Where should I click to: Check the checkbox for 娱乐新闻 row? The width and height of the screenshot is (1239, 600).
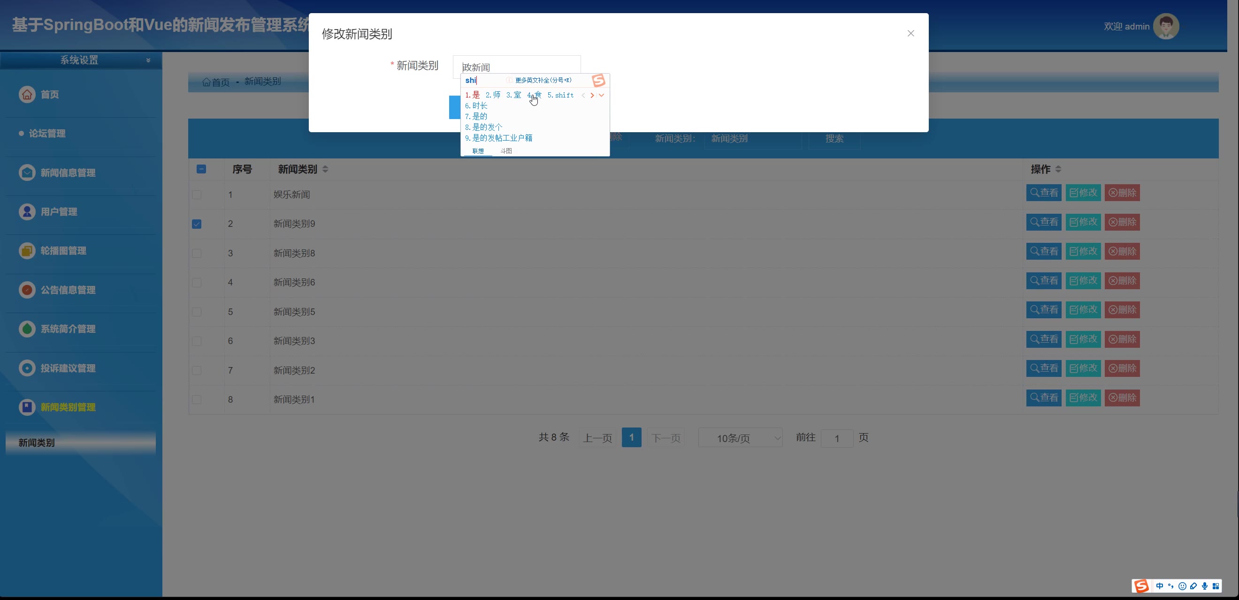pos(197,195)
